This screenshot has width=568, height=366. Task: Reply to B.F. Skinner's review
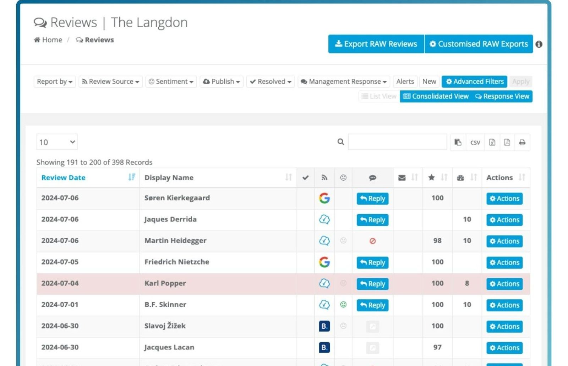click(x=372, y=305)
